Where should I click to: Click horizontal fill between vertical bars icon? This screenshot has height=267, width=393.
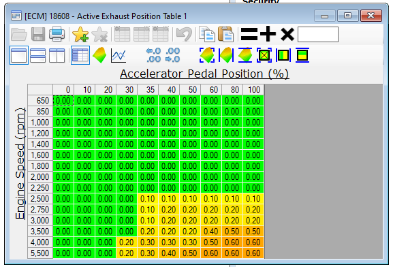pyautogui.click(x=283, y=55)
